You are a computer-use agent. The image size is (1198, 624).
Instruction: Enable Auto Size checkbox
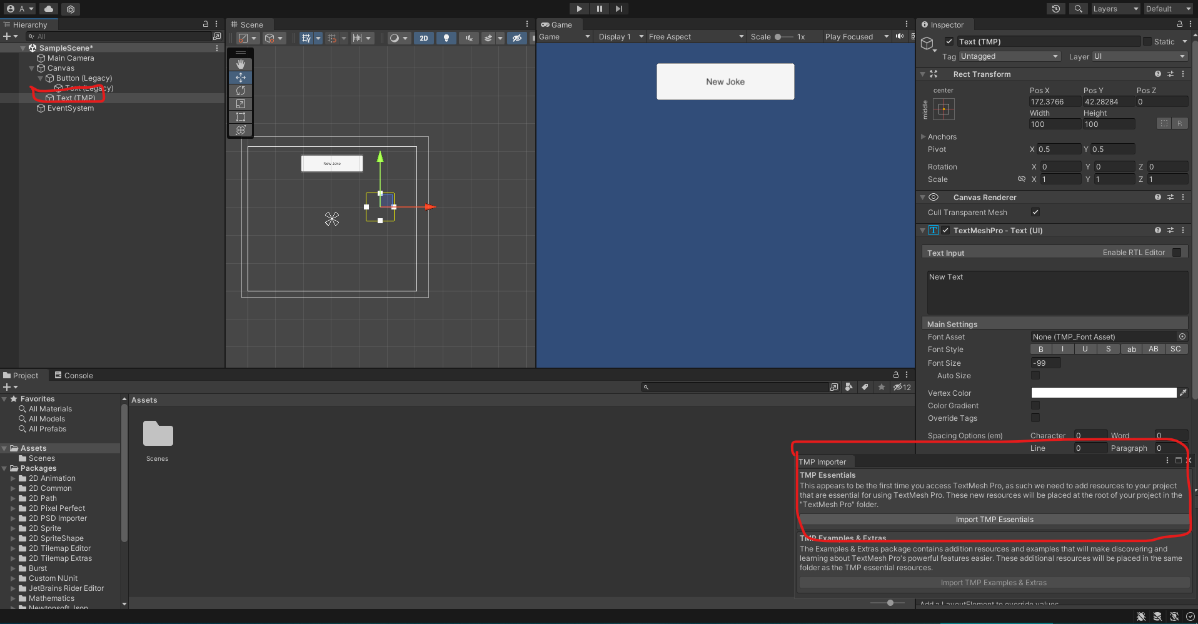(1035, 375)
